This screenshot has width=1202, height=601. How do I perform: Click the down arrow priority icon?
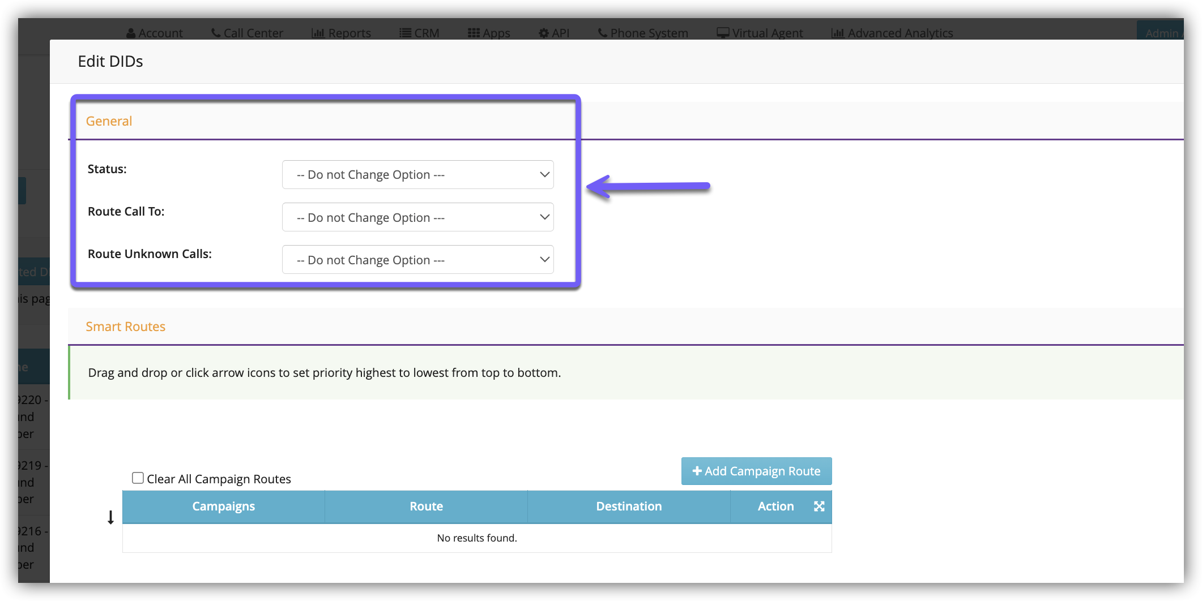pos(110,517)
